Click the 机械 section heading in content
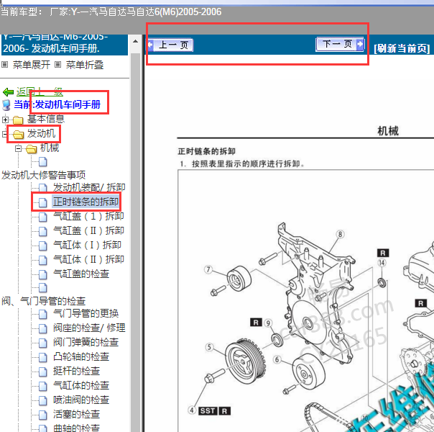 (x=388, y=130)
